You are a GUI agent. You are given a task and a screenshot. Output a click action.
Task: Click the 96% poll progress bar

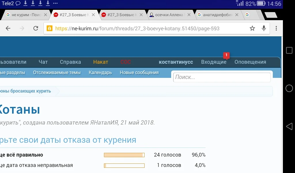point(124,155)
